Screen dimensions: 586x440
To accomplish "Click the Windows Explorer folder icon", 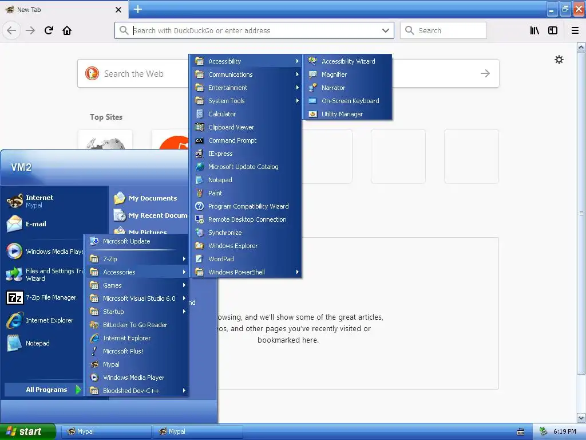I will (200, 246).
